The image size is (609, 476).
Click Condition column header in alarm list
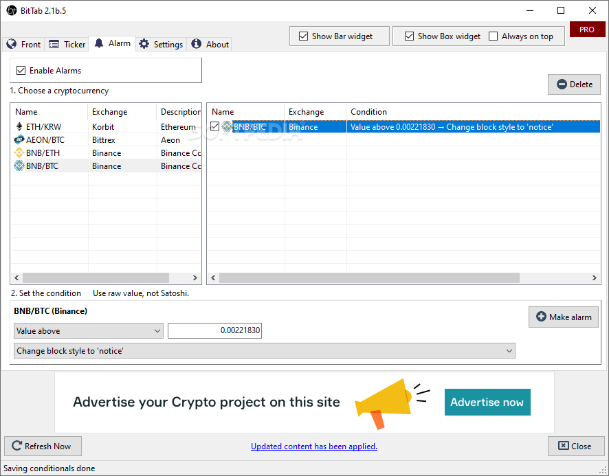coord(474,112)
